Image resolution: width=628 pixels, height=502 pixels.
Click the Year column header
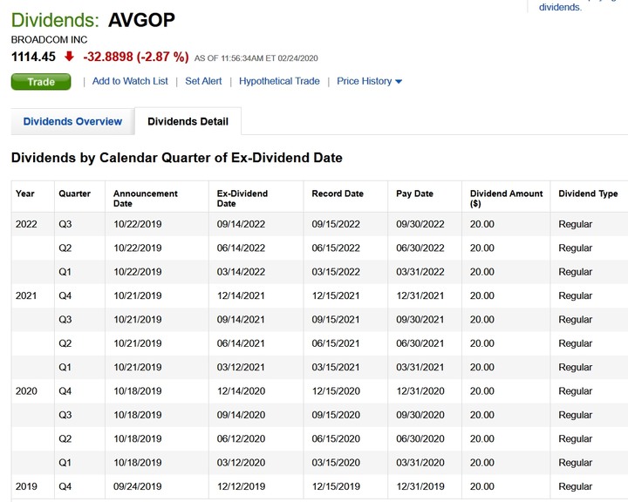pyautogui.click(x=24, y=193)
